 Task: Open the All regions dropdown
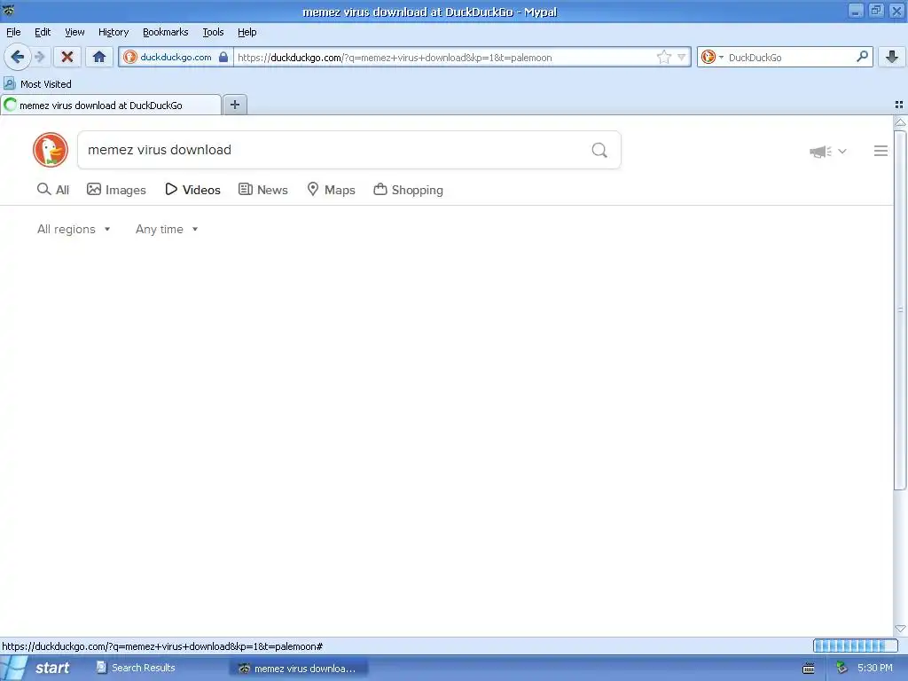coord(74,230)
